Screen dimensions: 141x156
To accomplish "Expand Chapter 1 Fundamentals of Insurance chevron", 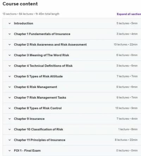I will (x=10, y=34).
